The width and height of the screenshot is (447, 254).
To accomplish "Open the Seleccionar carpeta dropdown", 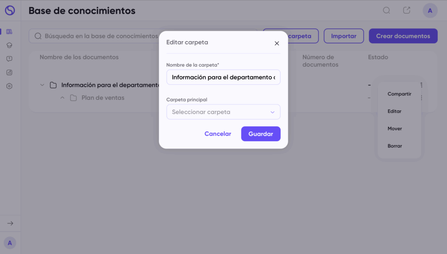I will pos(223,112).
